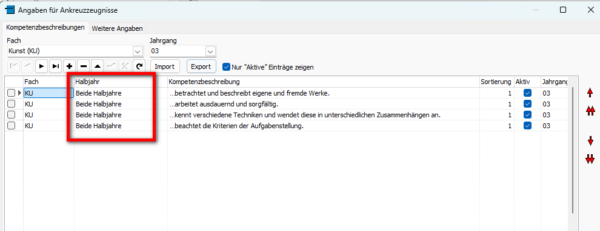Delete record with the minus button
Image resolution: width=600 pixels, height=231 pixels.
pos(84,67)
